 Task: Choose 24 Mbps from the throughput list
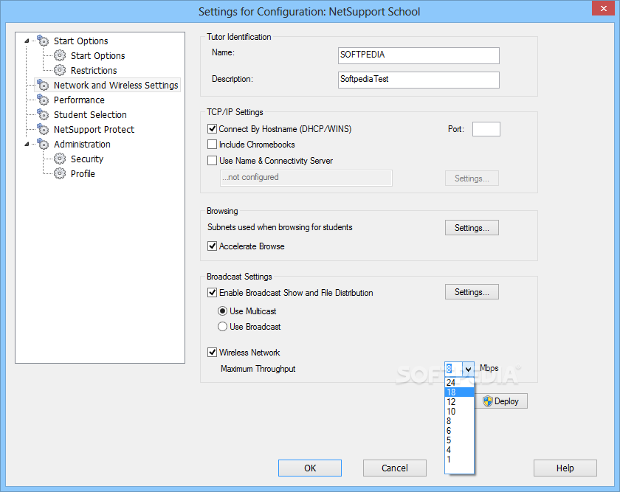click(x=459, y=383)
